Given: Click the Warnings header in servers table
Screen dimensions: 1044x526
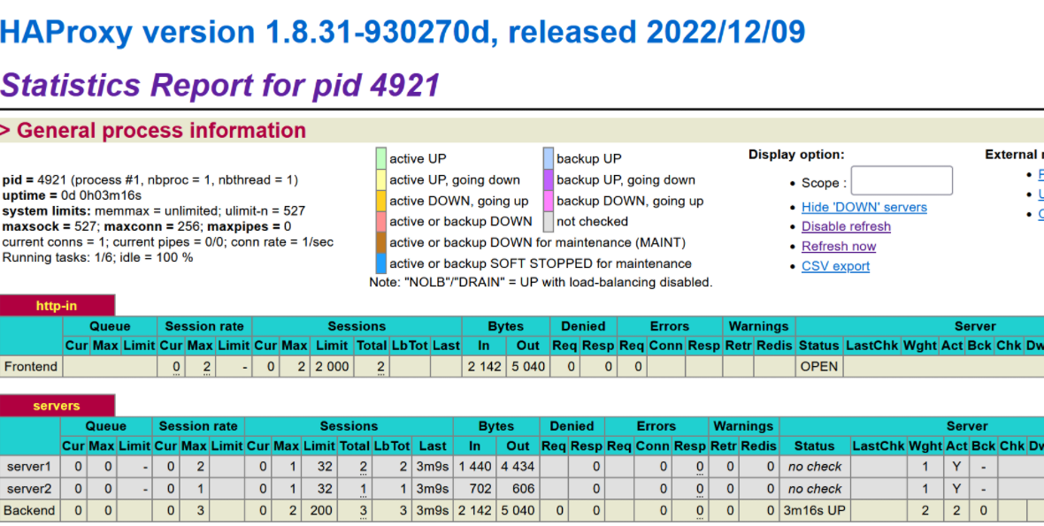Looking at the screenshot, I should tap(743, 426).
